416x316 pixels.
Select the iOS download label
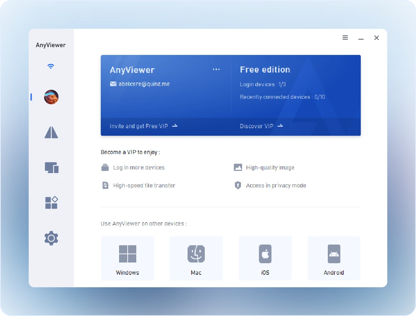265,273
